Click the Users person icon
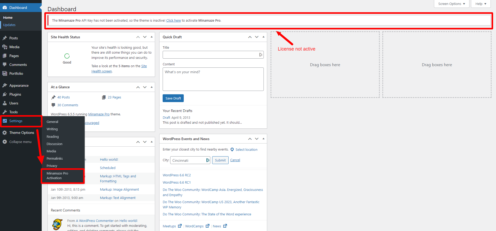 pos(5,103)
